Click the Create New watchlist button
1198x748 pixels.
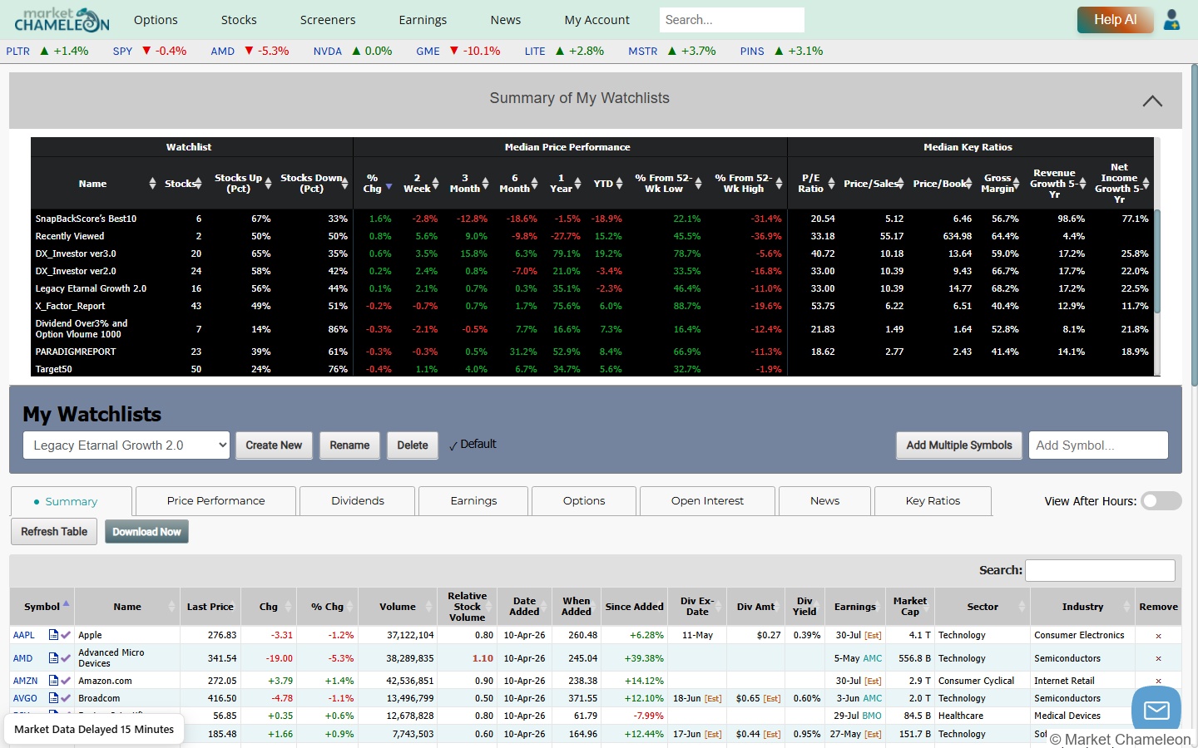[274, 445]
